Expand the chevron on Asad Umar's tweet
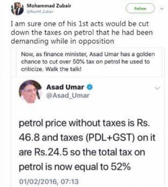Viewport: 168px width, 187px height. tap(157, 88)
